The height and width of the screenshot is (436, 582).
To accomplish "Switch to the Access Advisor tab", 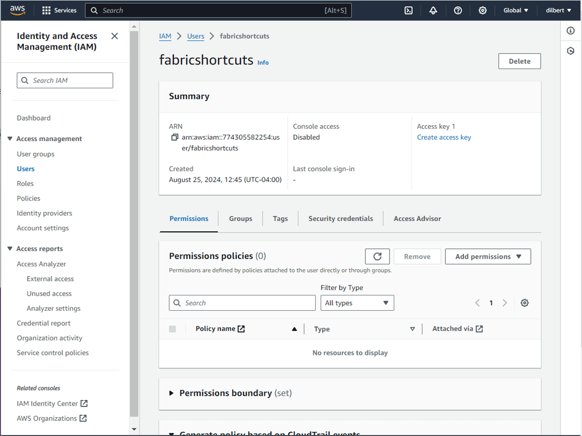I will pyautogui.click(x=417, y=219).
